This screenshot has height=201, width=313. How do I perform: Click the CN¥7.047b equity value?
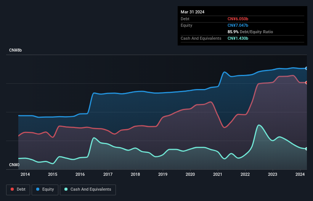tap(238, 25)
